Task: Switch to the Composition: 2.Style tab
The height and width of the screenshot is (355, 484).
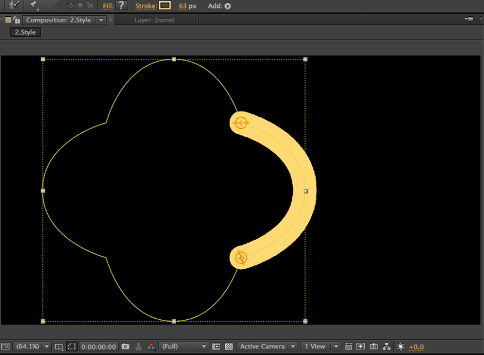Action: (x=57, y=19)
